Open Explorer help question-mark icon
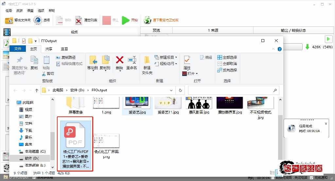The image size is (335, 181). 279,49
